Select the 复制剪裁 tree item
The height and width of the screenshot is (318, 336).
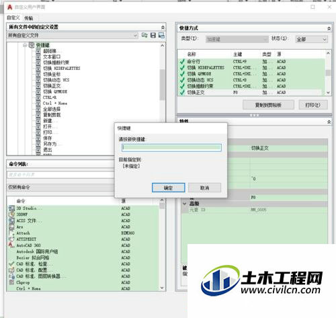(x=52, y=115)
